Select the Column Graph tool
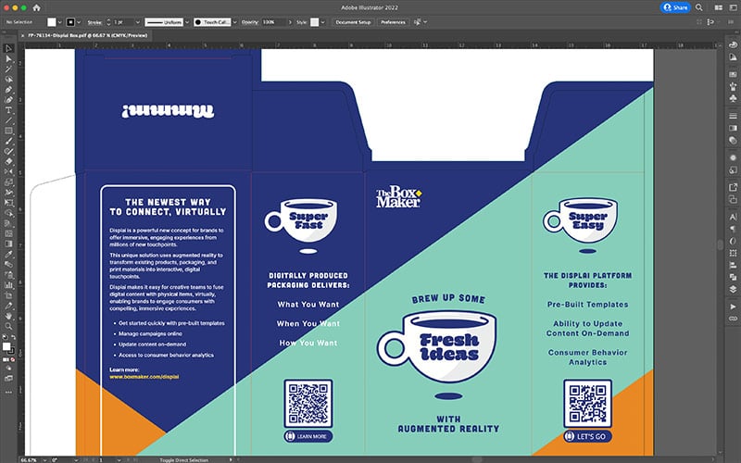This screenshot has height=463, width=741. pyautogui.click(x=8, y=285)
